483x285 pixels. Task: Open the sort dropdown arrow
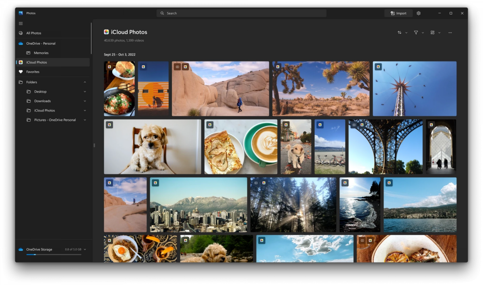pos(407,33)
